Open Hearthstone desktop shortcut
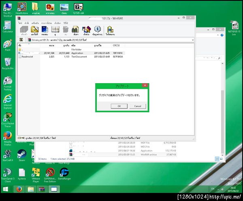 click(x=22, y=8)
